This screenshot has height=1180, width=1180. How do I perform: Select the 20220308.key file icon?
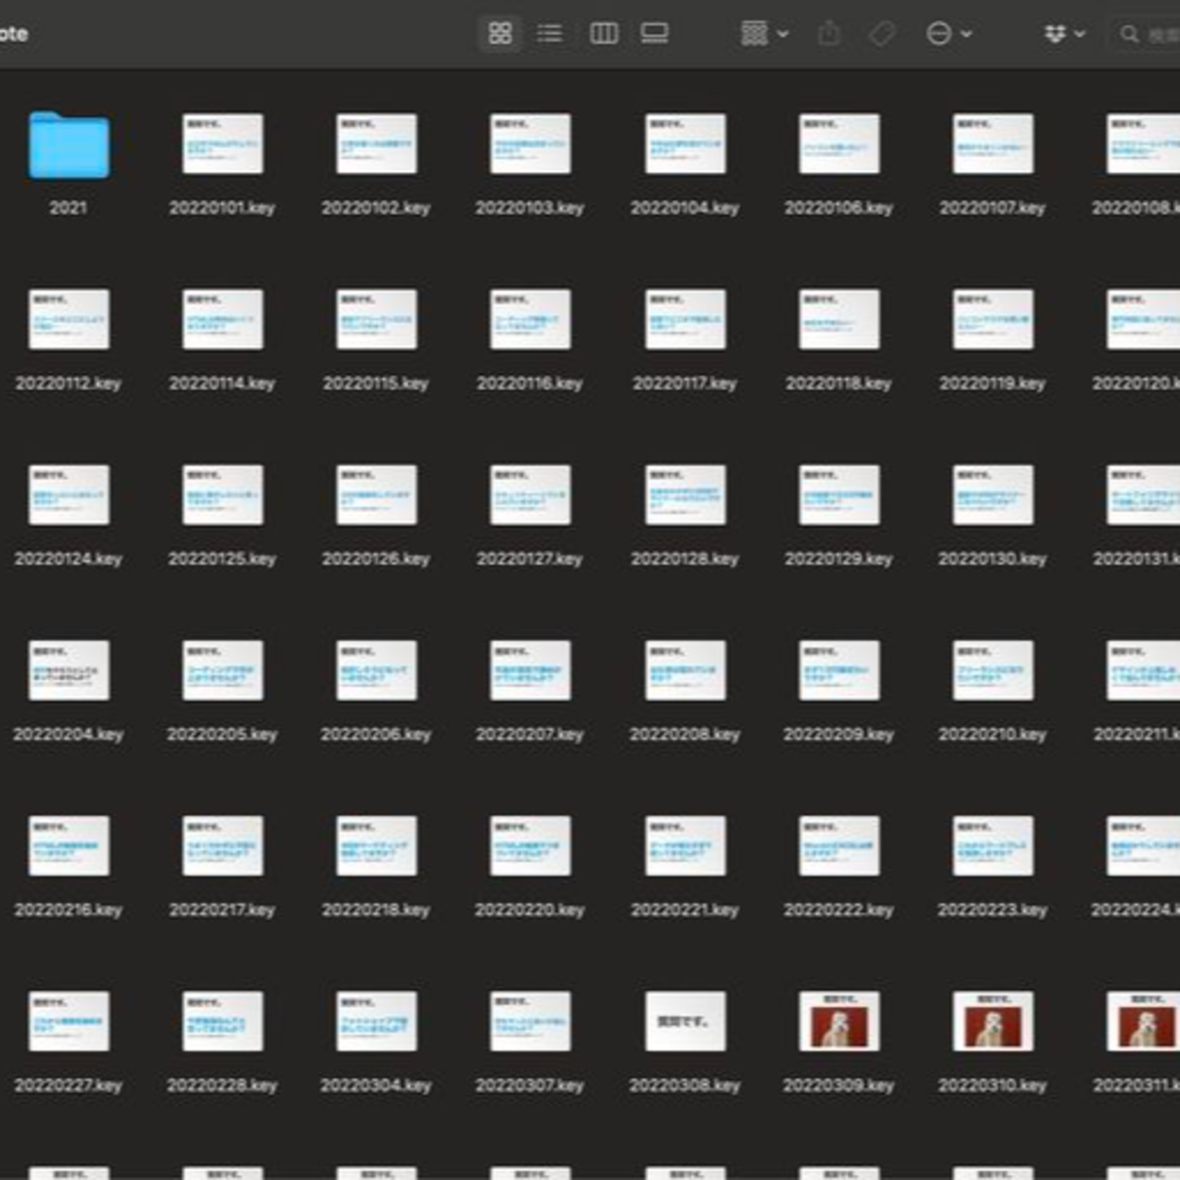685,1021
